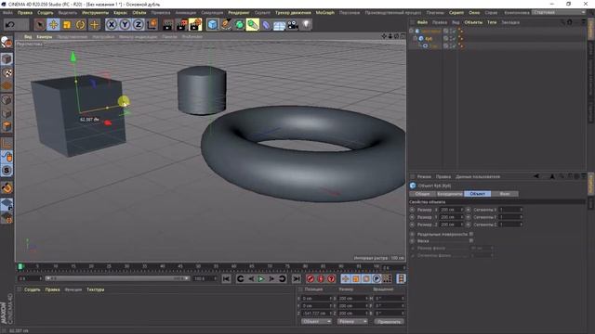The image size is (595, 334).
Task: Click the Размер X input field
Action: (x=452, y=210)
